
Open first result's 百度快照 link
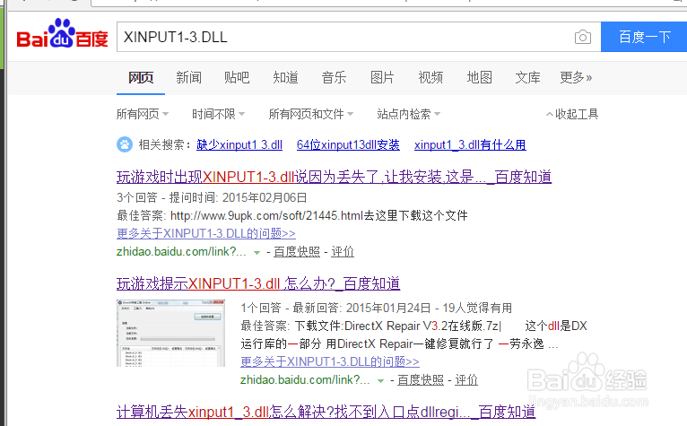coord(297,252)
